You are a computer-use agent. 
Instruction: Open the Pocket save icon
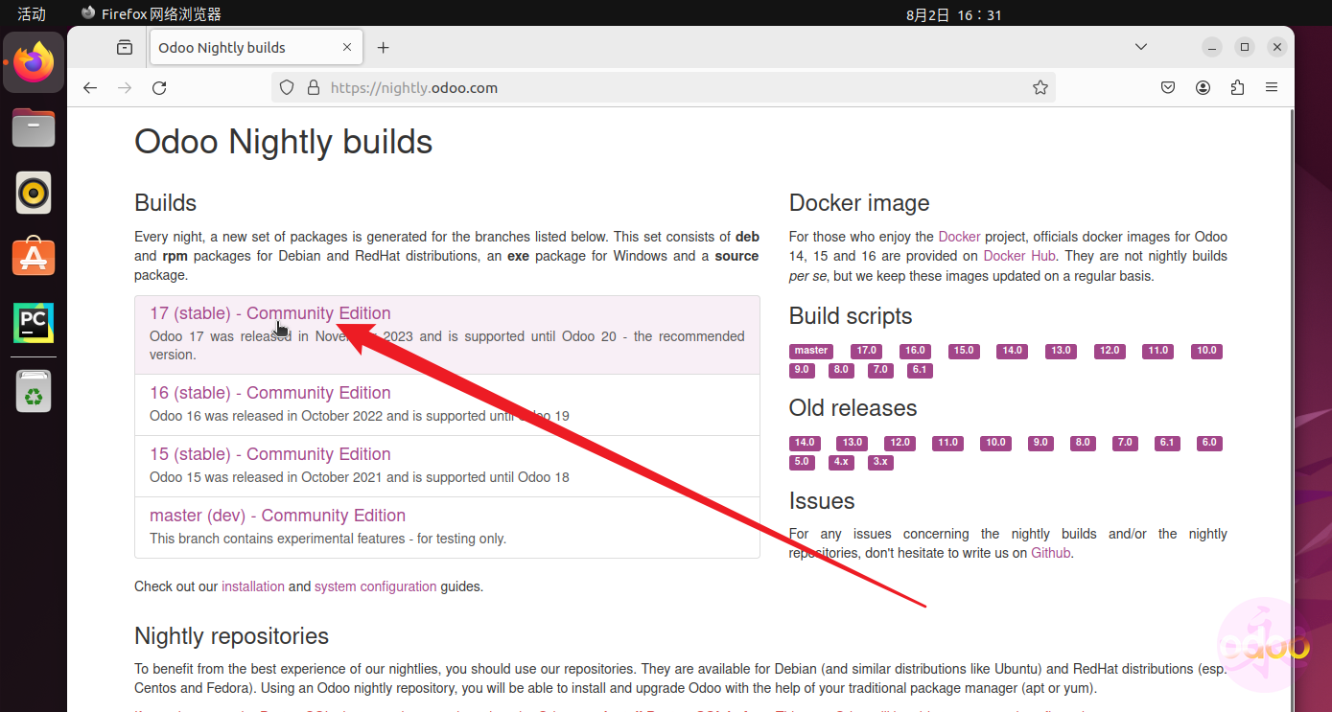tap(1168, 88)
